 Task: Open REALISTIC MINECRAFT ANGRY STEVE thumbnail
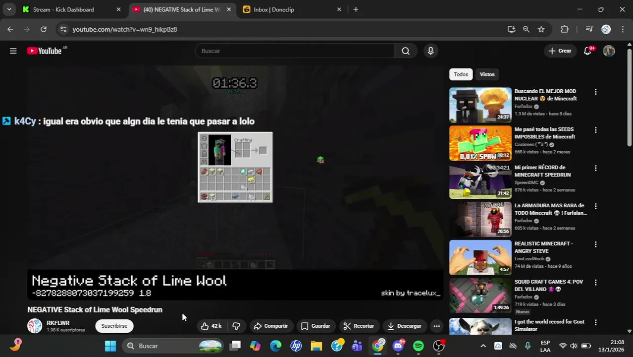(480, 257)
